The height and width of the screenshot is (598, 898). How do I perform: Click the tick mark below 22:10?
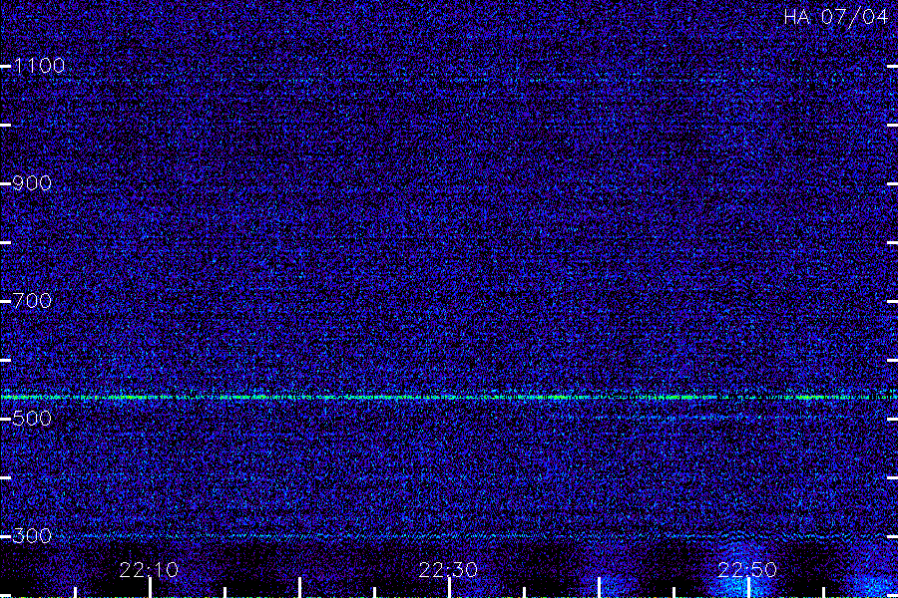[x=150, y=588]
